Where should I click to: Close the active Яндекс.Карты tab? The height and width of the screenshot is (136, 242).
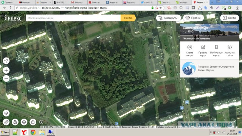[x=207, y=2]
